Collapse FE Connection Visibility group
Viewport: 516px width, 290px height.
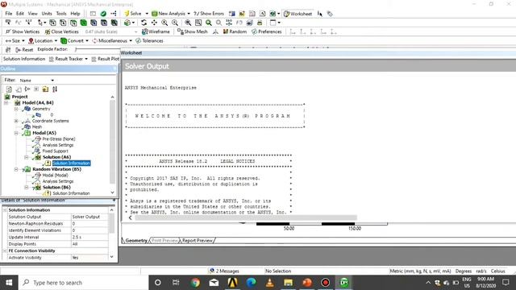[x=5, y=251]
